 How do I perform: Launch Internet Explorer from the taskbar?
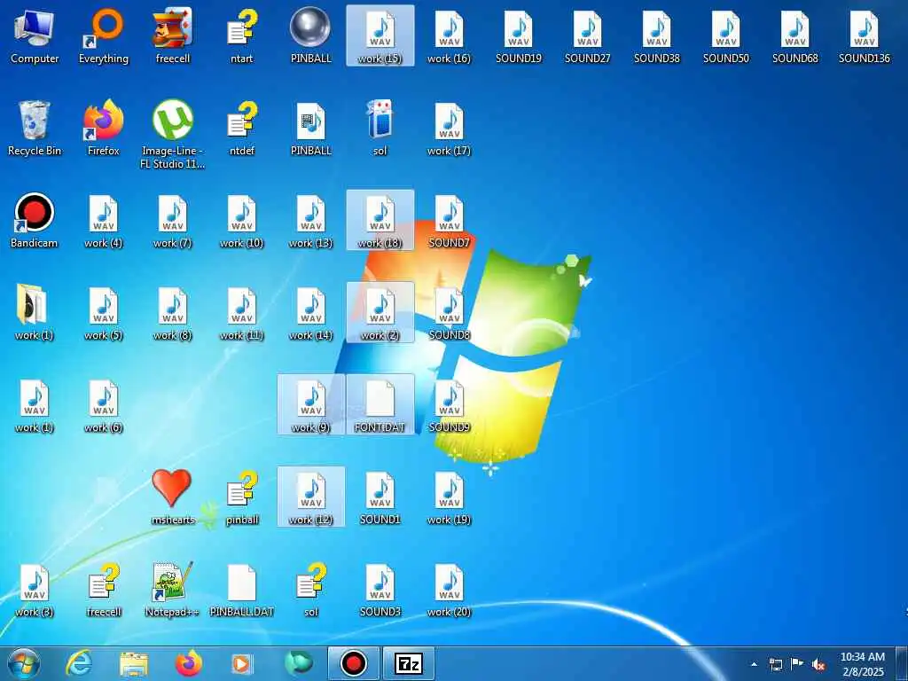pos(79,663)
